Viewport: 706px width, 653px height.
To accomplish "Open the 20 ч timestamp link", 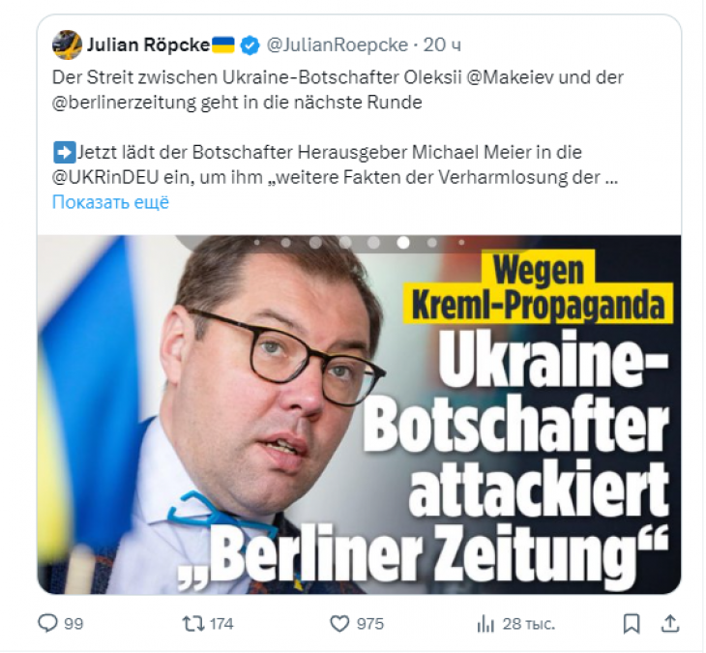I will click(442, 45).
